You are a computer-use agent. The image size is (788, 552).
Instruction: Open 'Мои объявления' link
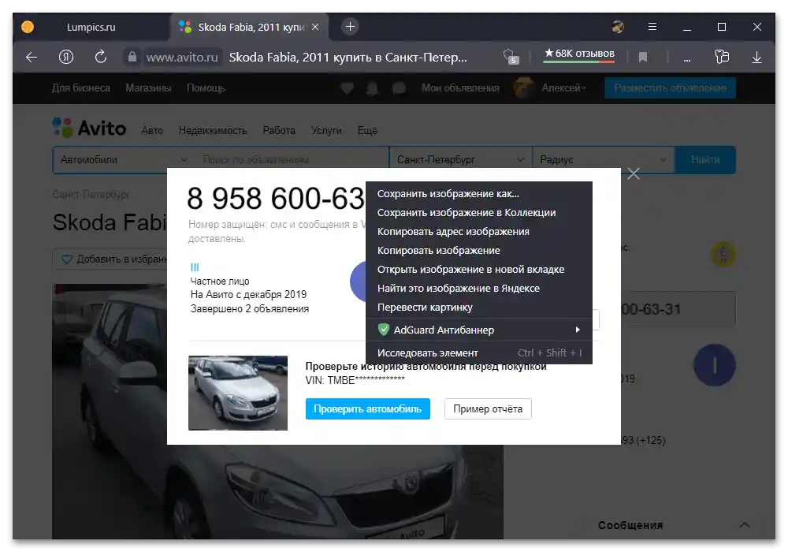pyautogui.click(x=460, y=88)
